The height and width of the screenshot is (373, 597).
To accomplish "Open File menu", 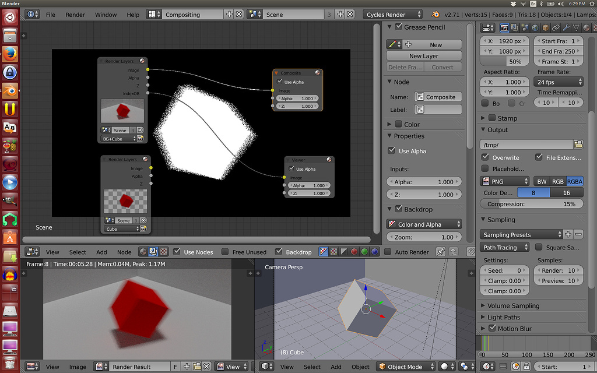I will (51, 15).
